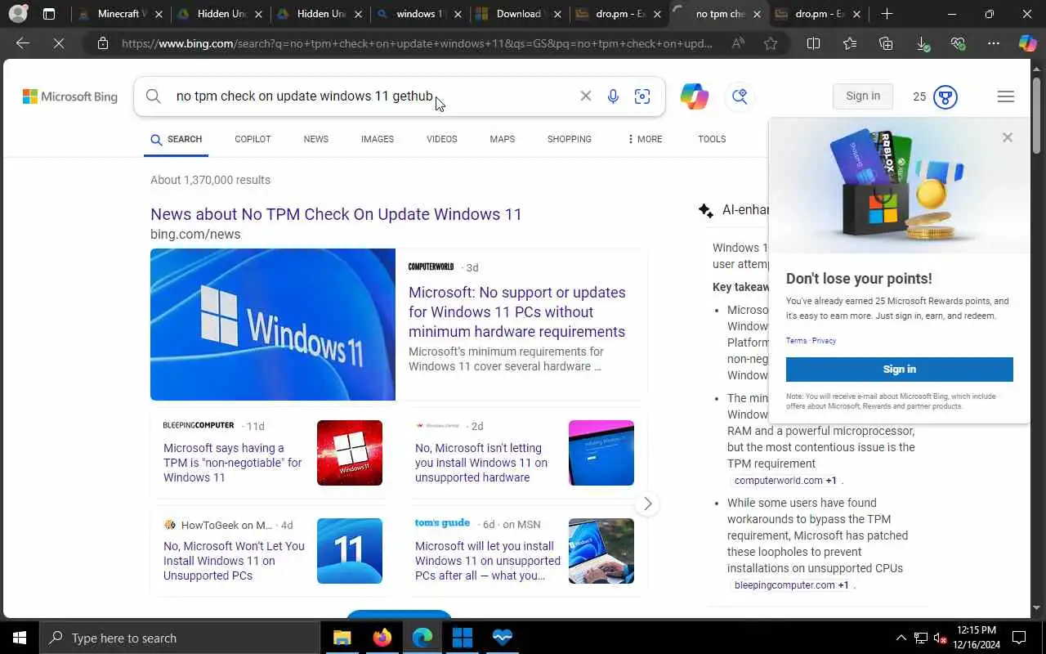The image size is (1046, 654).
Task: Switch to the COPILOT search tab
Action: click(253, 139)
